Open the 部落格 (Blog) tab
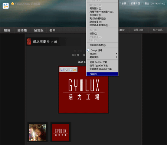The image size is (167, 145). coord(22,30)
